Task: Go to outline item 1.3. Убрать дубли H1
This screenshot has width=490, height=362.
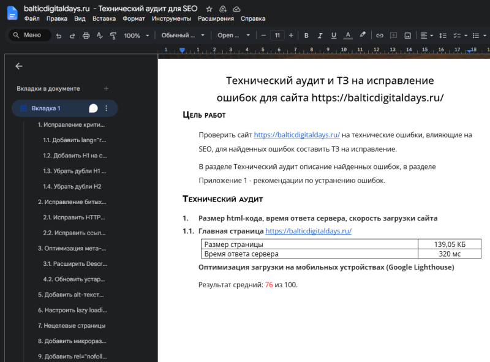Action: point(74,171)
